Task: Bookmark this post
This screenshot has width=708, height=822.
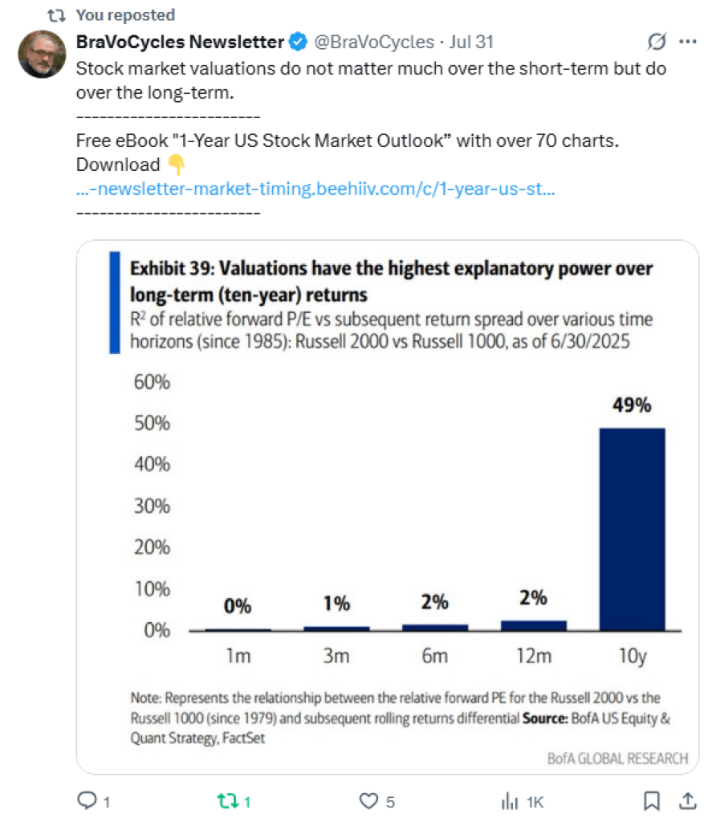Action: [x=651, y=801]
